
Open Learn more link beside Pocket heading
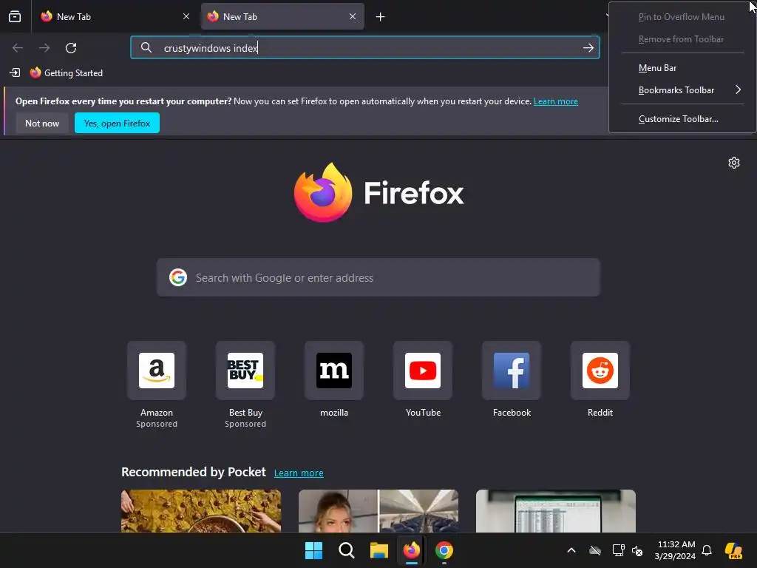click(x=299, y=473)
